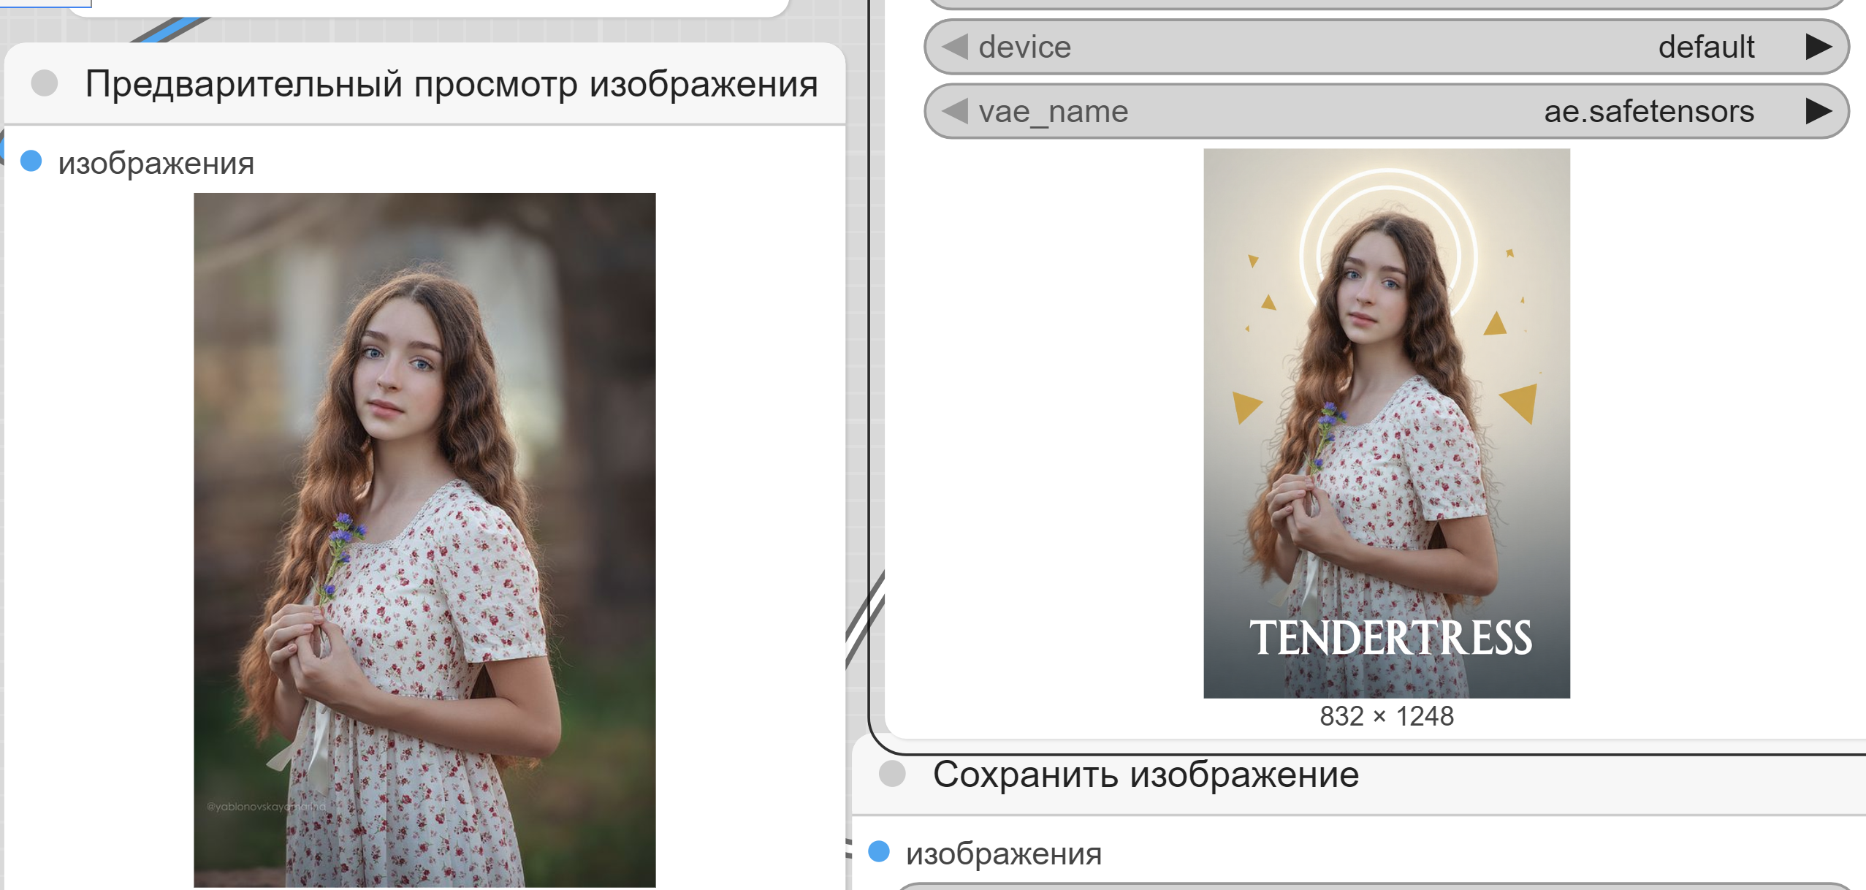Click the Сохранить изображение node title

[1145, 774]
